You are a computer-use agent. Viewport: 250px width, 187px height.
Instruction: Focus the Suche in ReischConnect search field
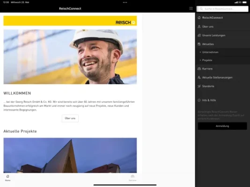point(222,9)
